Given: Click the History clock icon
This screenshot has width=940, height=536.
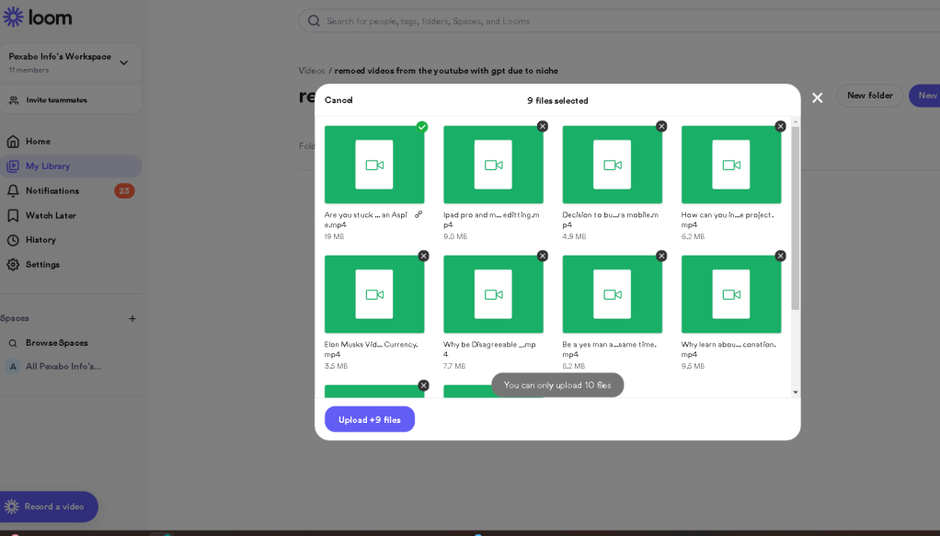Looking at the screenshot, I should click(13, 240).
